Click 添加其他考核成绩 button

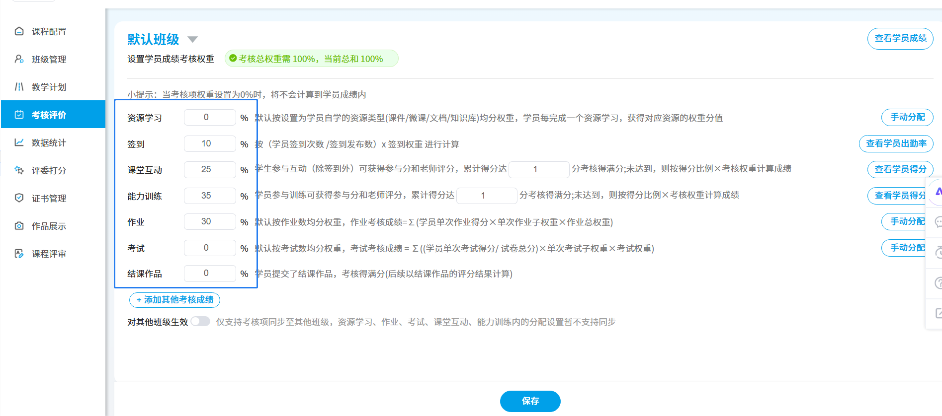point(174,300)
